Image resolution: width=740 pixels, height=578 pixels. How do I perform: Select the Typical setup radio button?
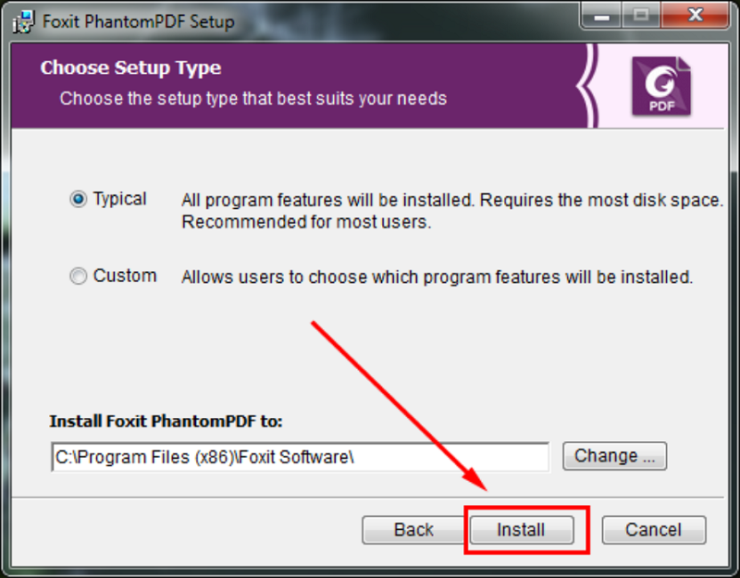coord(79,199)
